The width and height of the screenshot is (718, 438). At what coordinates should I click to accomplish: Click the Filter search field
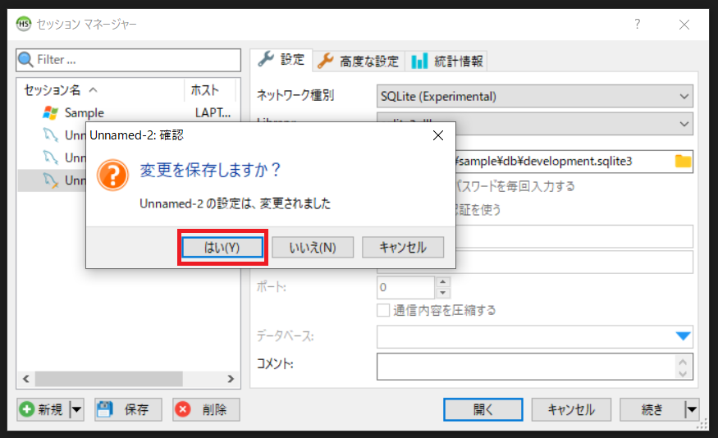(x=128, y=60)
